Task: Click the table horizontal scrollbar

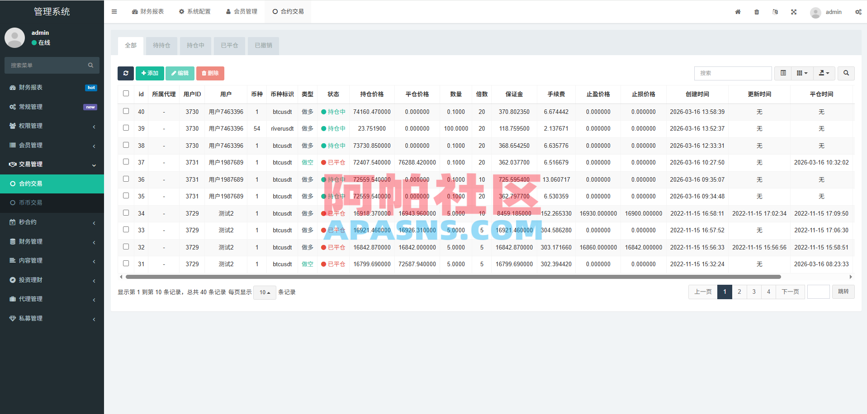Action: click(x=453, y=277)
